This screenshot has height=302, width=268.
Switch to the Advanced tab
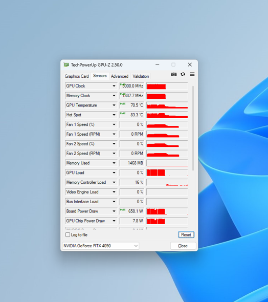(x=120, y=76)
